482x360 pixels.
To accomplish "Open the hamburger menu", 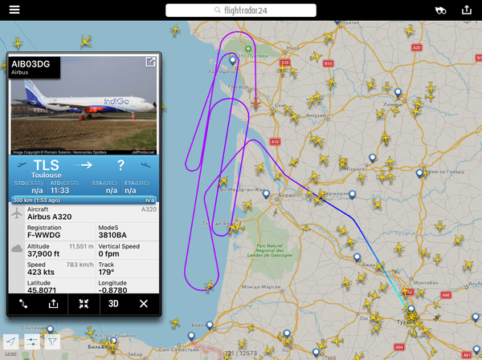I will 14,10.
